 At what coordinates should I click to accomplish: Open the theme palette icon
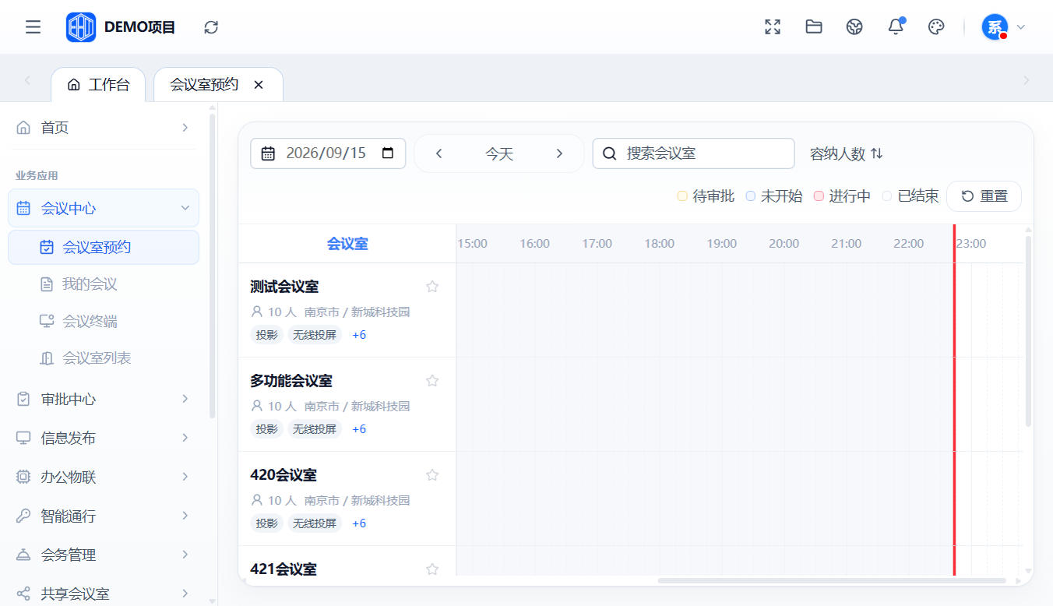coord(936,27)
